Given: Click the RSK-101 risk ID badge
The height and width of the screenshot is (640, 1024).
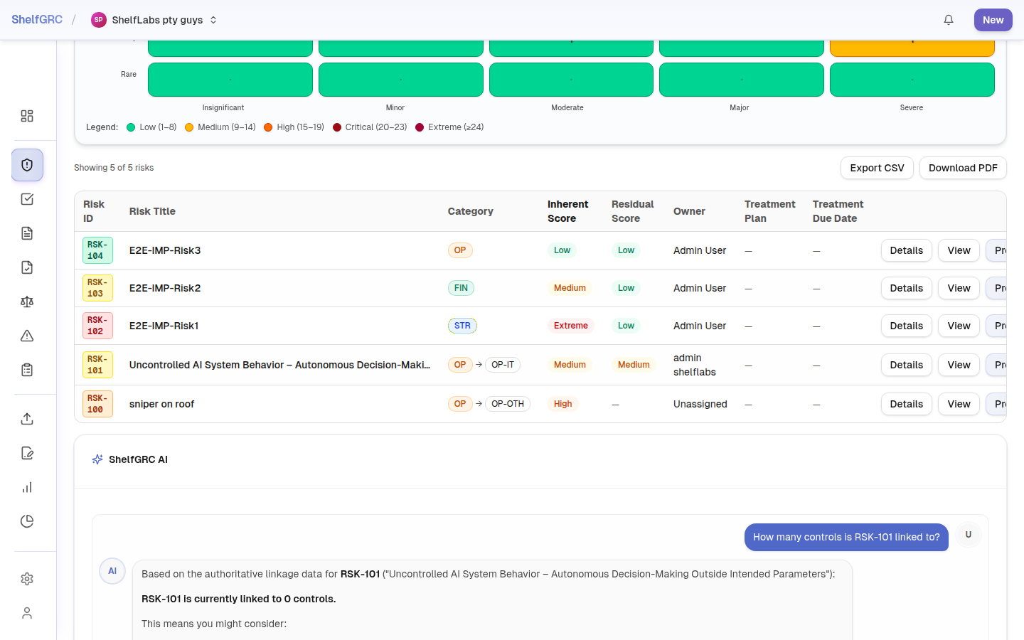Looking at the screenshot, I should (x=97, y=365).
